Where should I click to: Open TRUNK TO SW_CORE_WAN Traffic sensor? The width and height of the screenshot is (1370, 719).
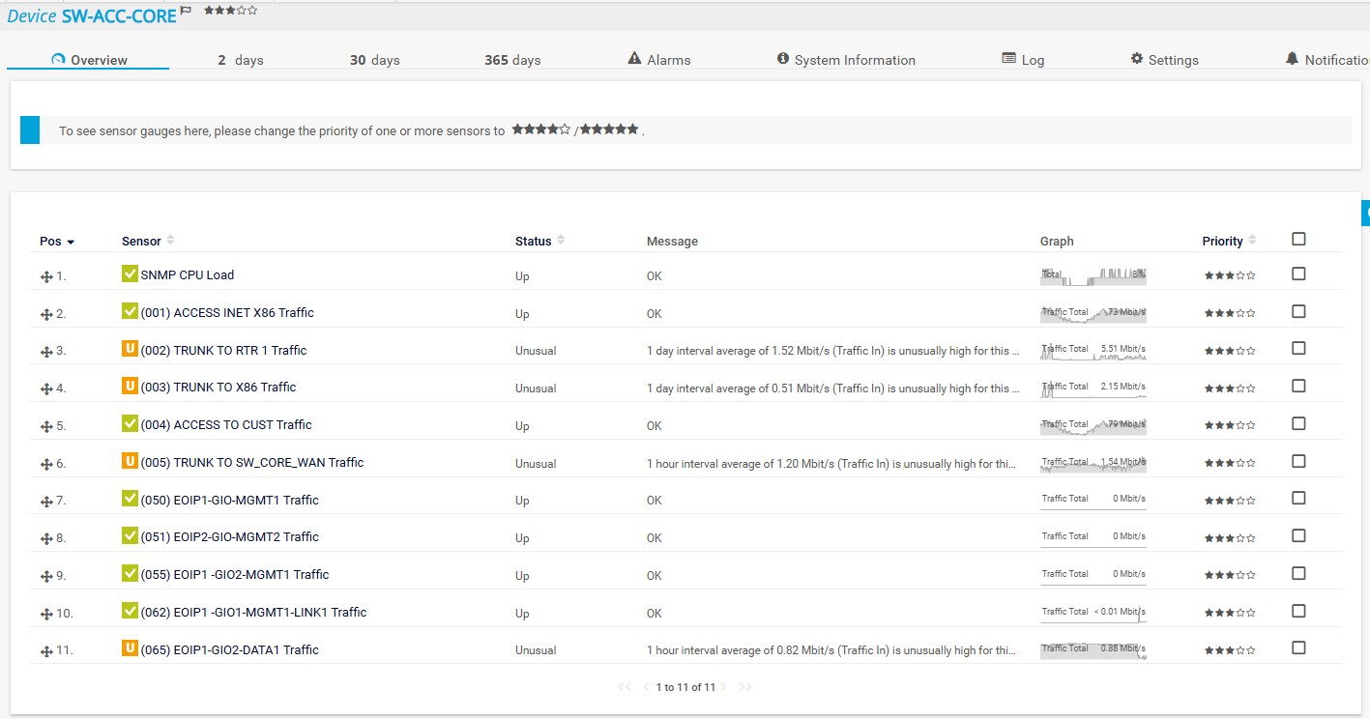coord(251,463)
